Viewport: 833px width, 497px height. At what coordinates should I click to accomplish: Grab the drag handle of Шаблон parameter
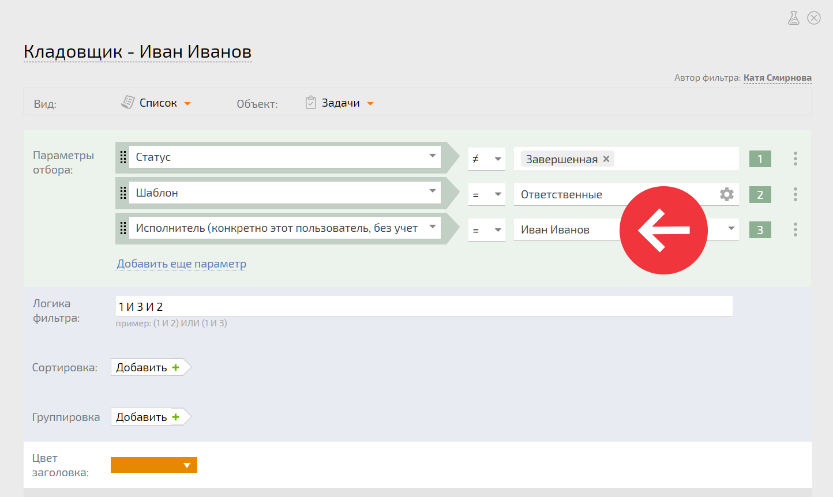point(123,193)
